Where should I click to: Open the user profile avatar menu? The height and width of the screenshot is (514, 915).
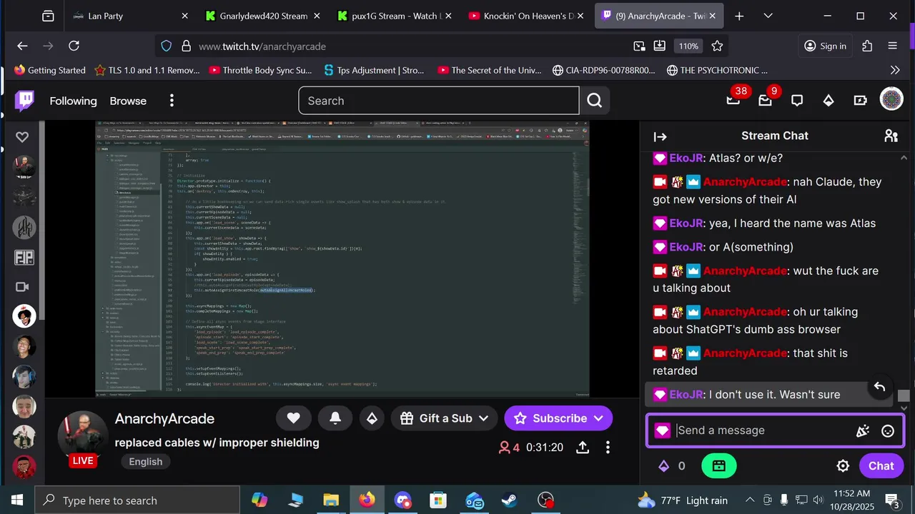(x=891, y=99)
